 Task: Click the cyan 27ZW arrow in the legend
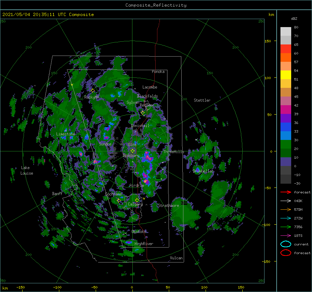(286, 218)
